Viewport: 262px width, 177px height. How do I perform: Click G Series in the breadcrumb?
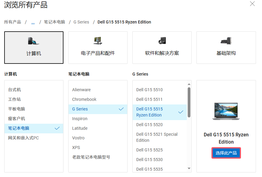click(x=81, y=22)
